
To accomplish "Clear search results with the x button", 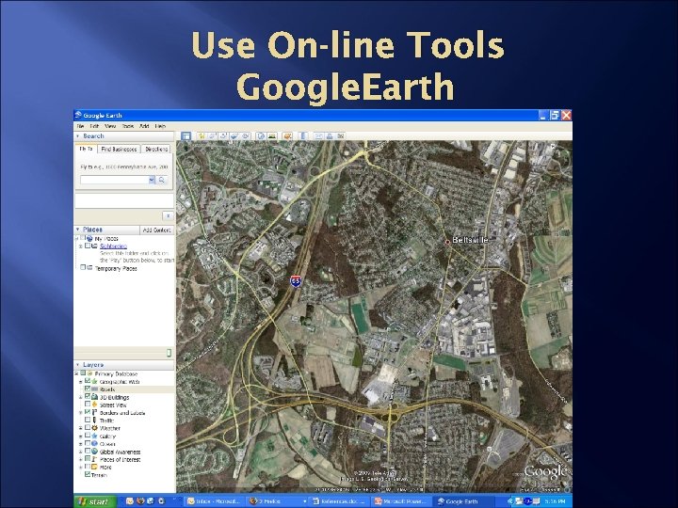I will pyautogui.click(x=168, y=215).
